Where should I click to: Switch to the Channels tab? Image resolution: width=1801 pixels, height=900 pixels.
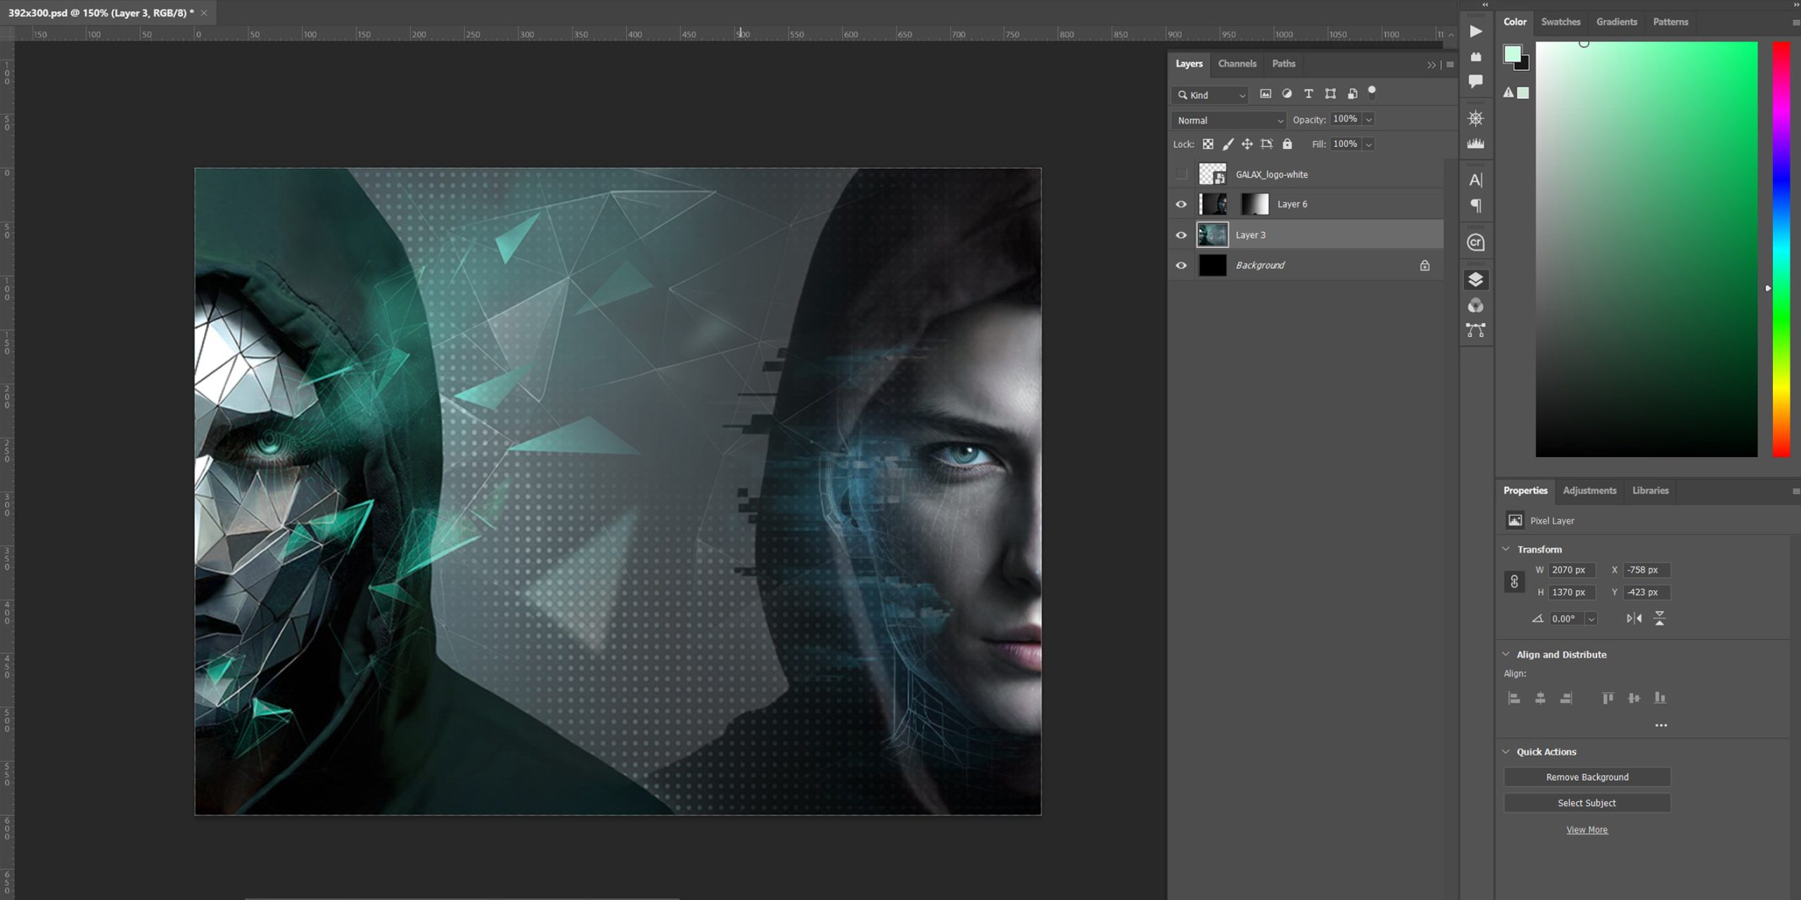(1237, 64)
